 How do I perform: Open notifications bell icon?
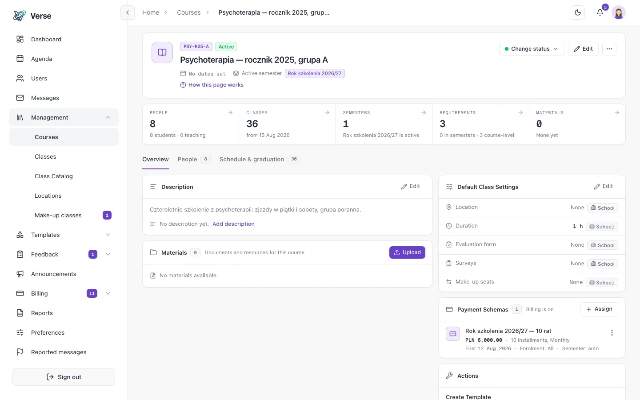(600, 12)
